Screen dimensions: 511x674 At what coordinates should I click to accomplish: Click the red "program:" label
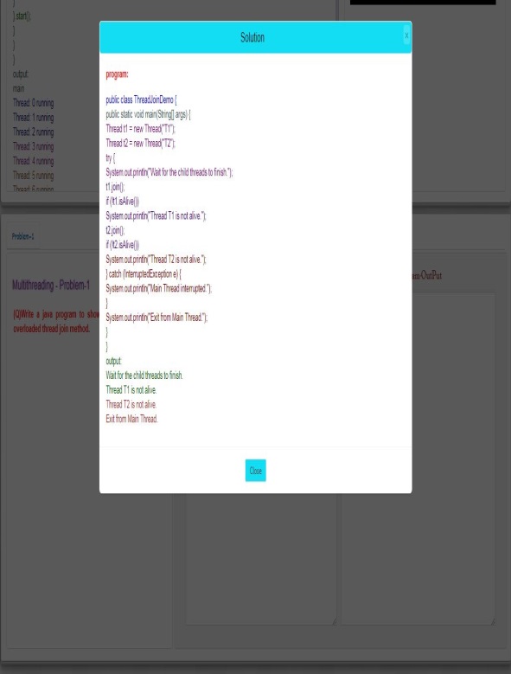pyautogui.click(x=117, y=74)
